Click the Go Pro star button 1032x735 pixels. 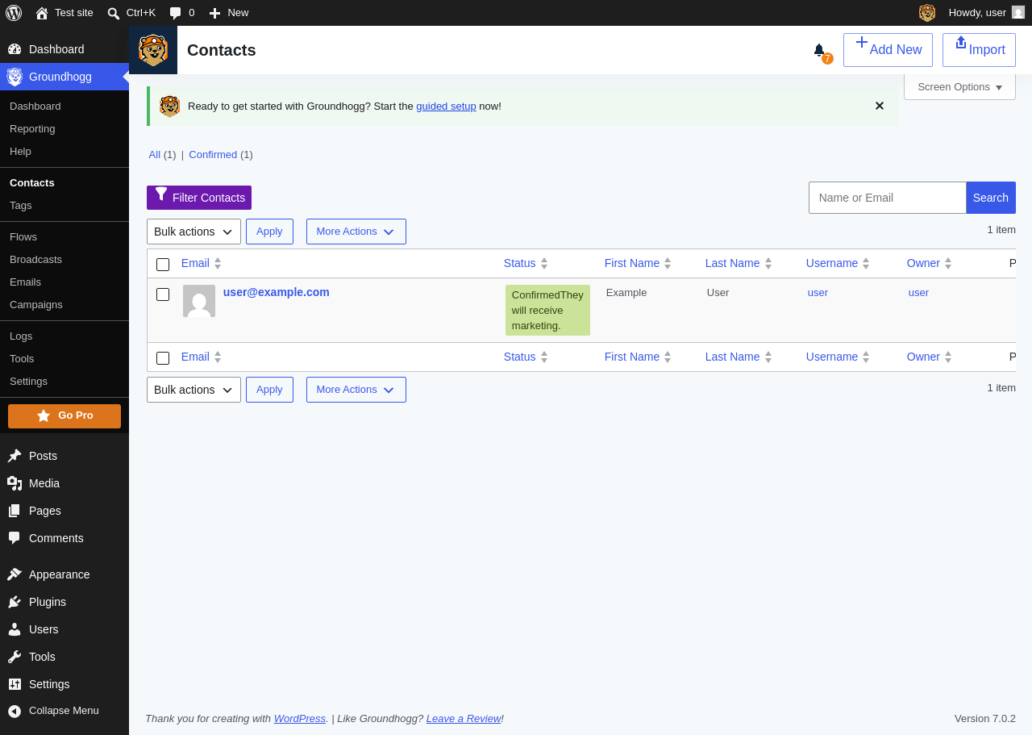coord(64,416)
